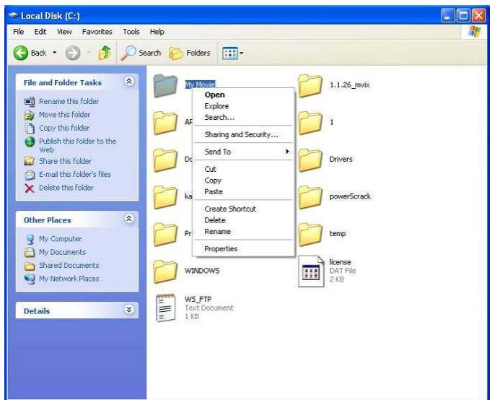Screen dimensions: 492x400
Task: Click the My Documents icon in Other Places
Action: click(x=30, y=252)
